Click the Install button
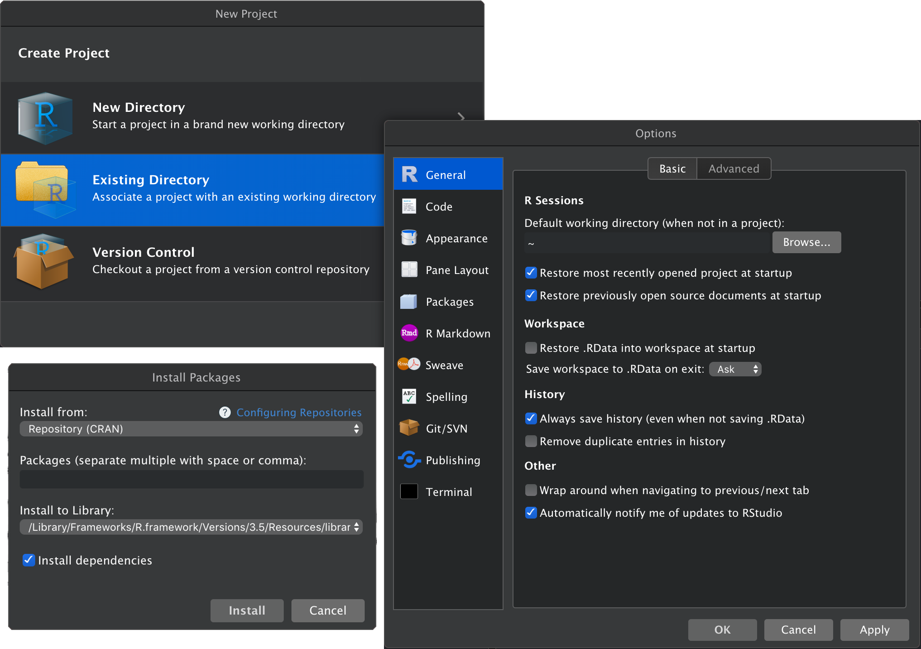This screenshot has height=649, width=921. tap(247, 611)
